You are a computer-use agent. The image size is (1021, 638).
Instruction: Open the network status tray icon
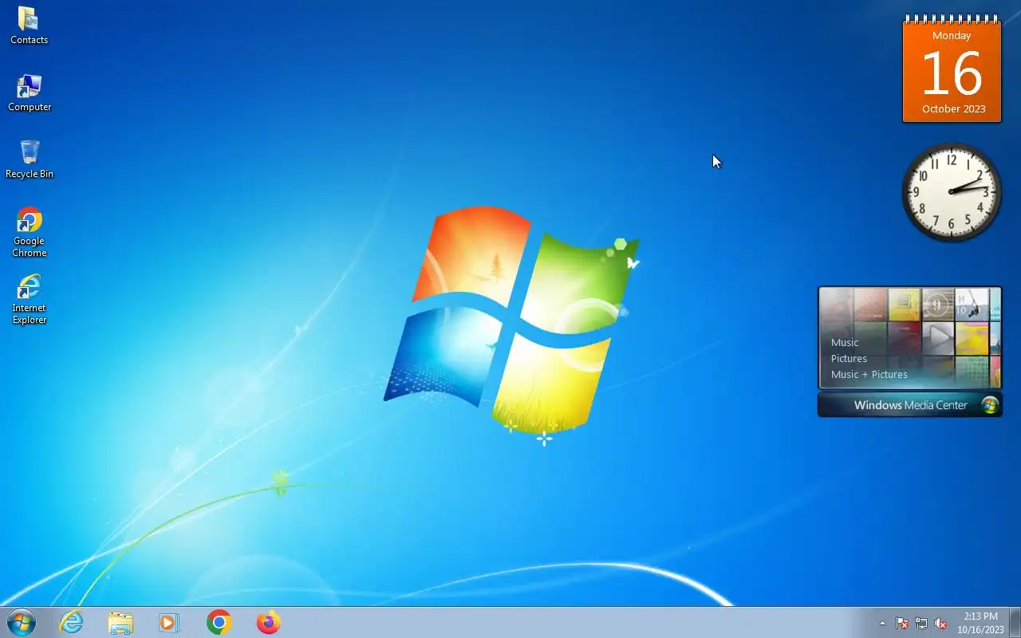pyautogui.click(x=921, y=623)
